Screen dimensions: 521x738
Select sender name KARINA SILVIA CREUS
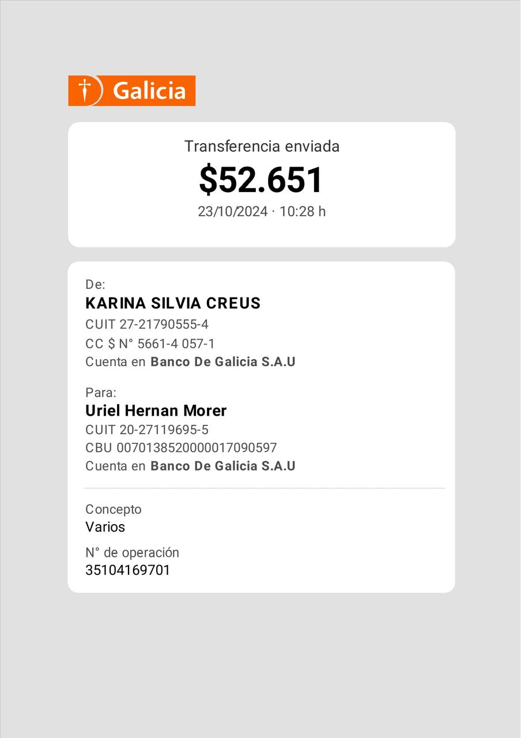pos(173,303)
